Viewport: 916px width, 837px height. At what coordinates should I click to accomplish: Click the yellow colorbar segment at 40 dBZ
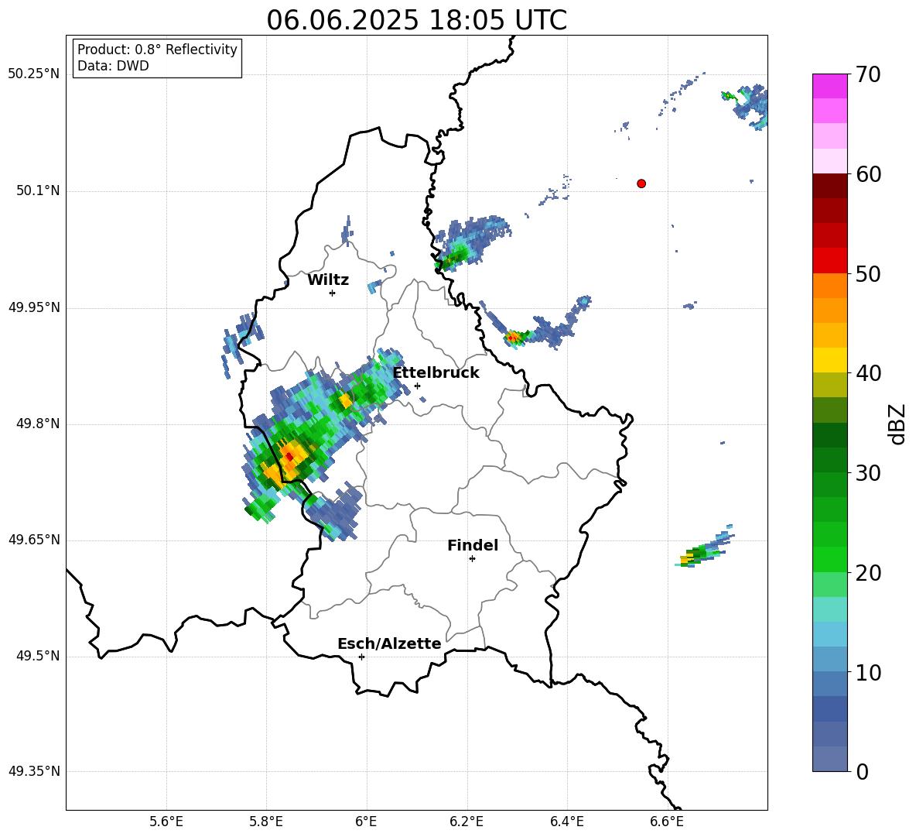(829, 360)
